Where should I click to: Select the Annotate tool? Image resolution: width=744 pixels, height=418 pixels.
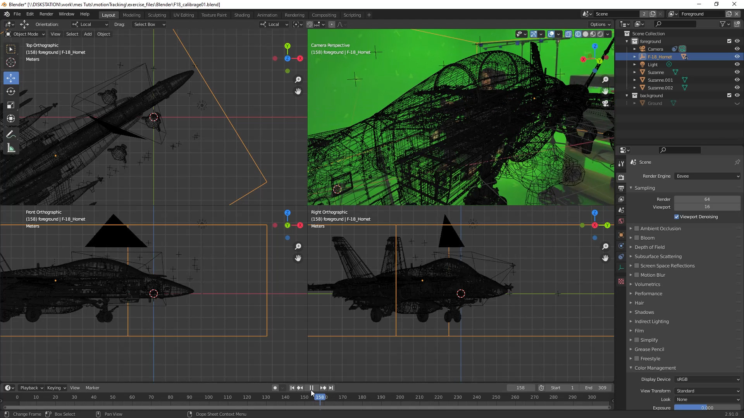pos(11,135)
